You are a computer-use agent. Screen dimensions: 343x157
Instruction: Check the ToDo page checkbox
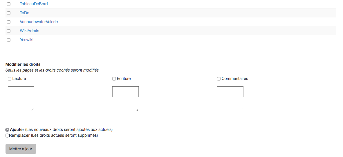click(x=9, y=13)
